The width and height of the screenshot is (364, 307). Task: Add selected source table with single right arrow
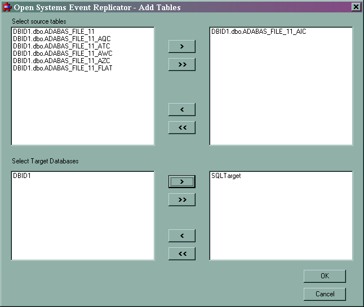tap(182, 46)
